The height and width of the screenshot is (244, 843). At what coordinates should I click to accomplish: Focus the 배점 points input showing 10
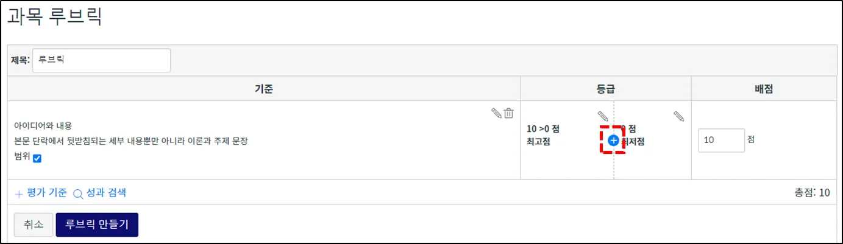point(721,140)
